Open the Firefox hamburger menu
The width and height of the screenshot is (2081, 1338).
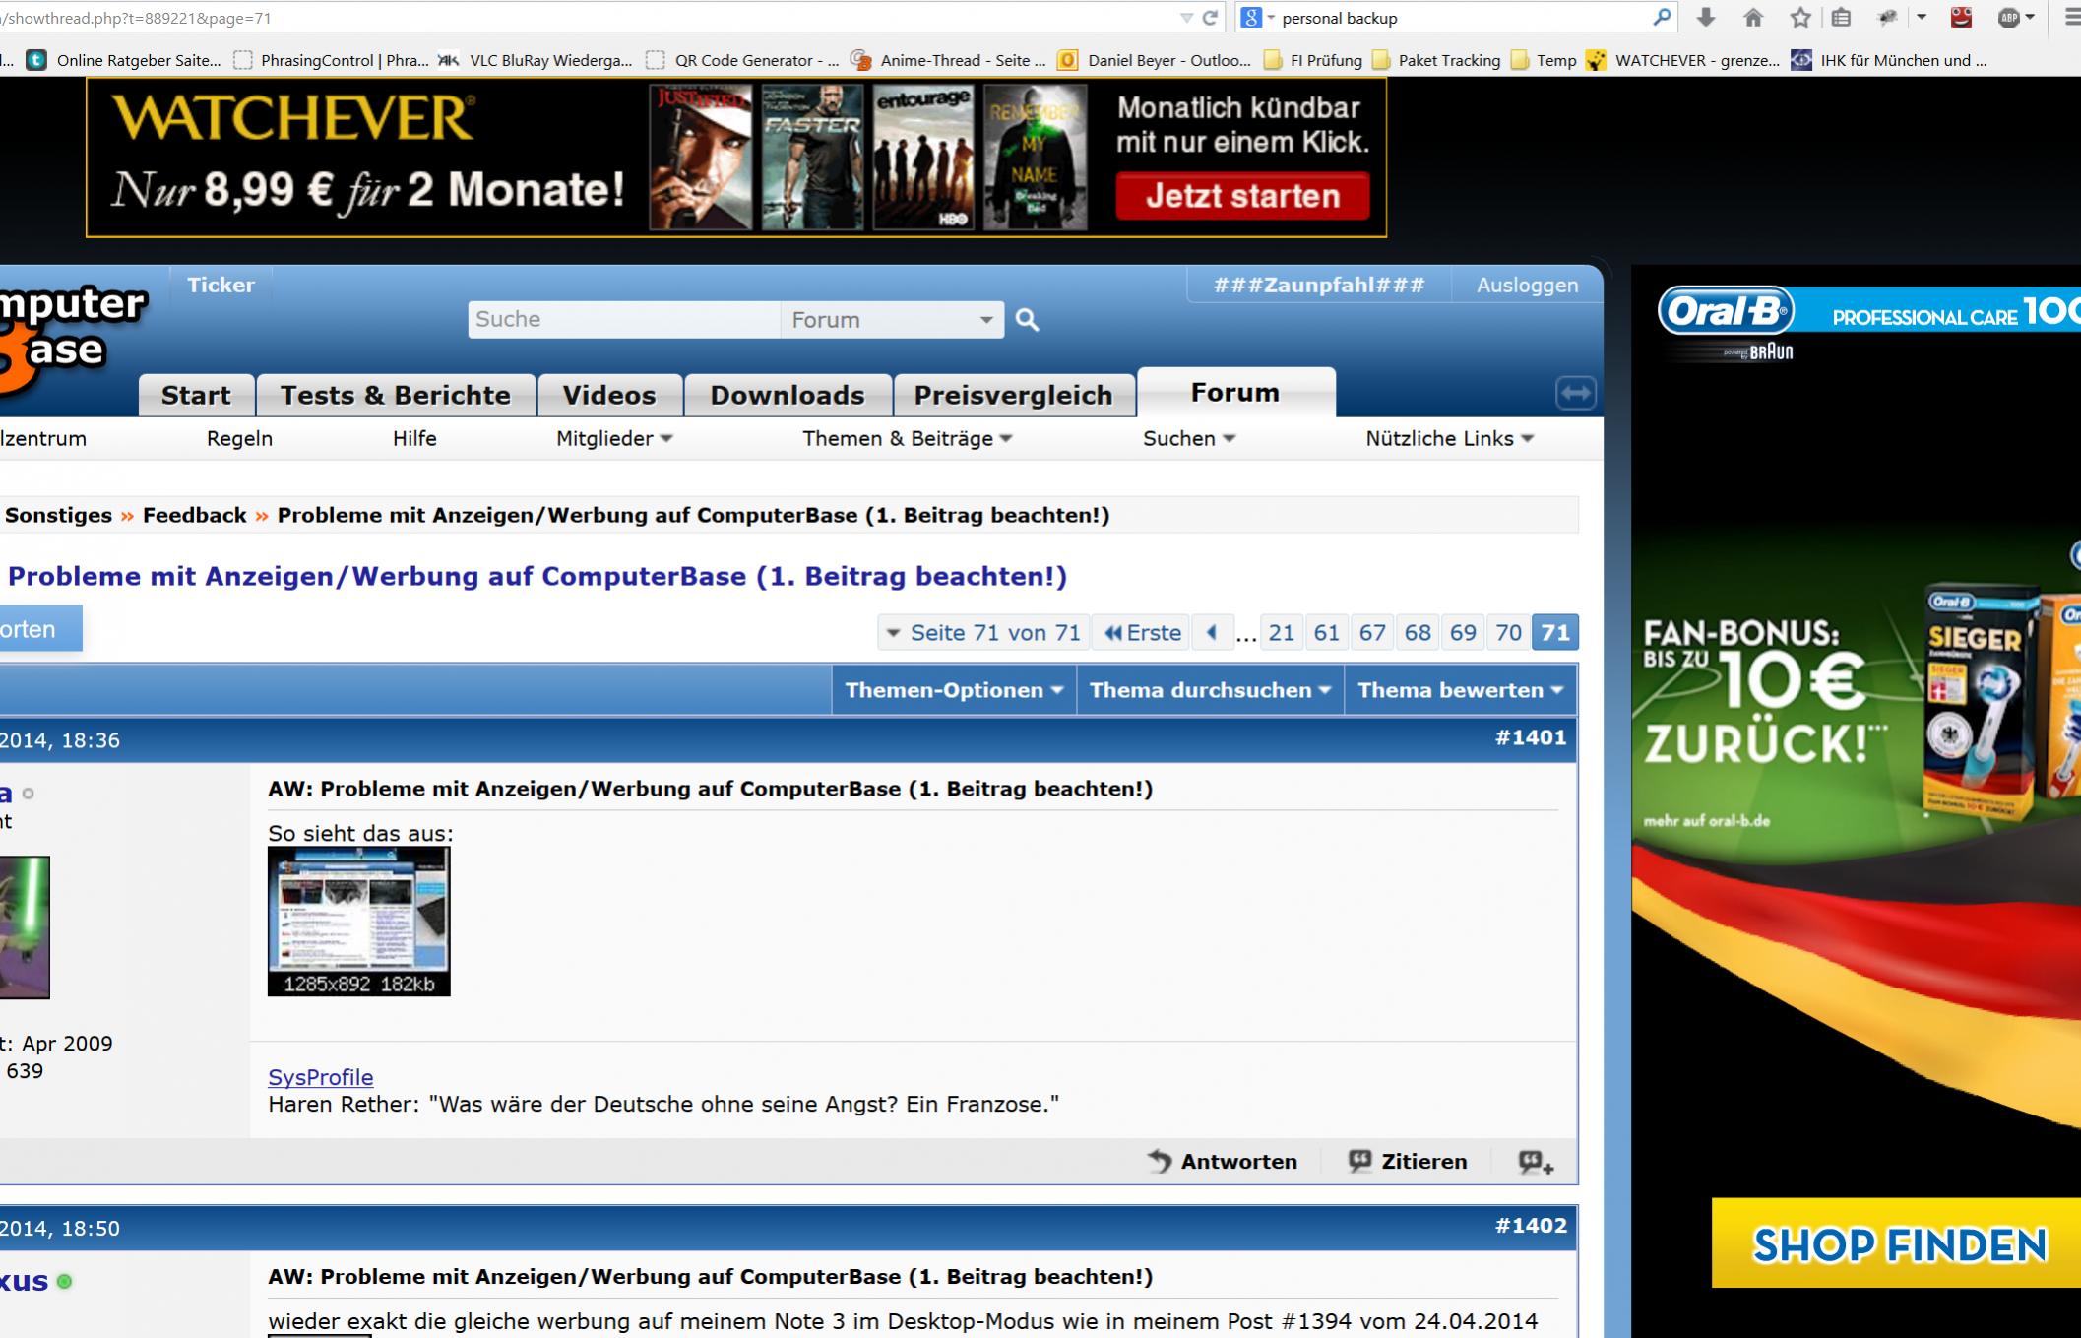[x=2071, y=18]
